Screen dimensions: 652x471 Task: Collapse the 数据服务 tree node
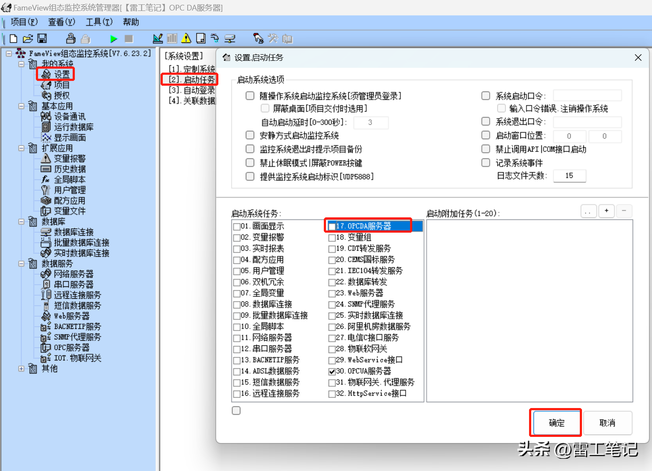coord(21,264)
